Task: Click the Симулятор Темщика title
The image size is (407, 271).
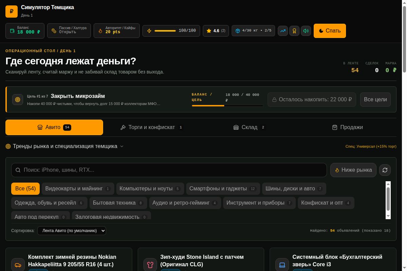Action: click(47, 7)
